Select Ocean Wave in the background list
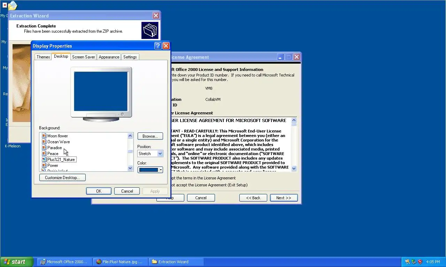Screen dimensions: 446x267 point(59,142)
